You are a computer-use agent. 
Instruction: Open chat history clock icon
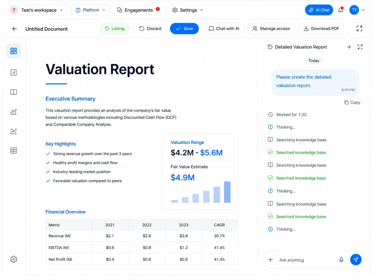click(270, 47)
